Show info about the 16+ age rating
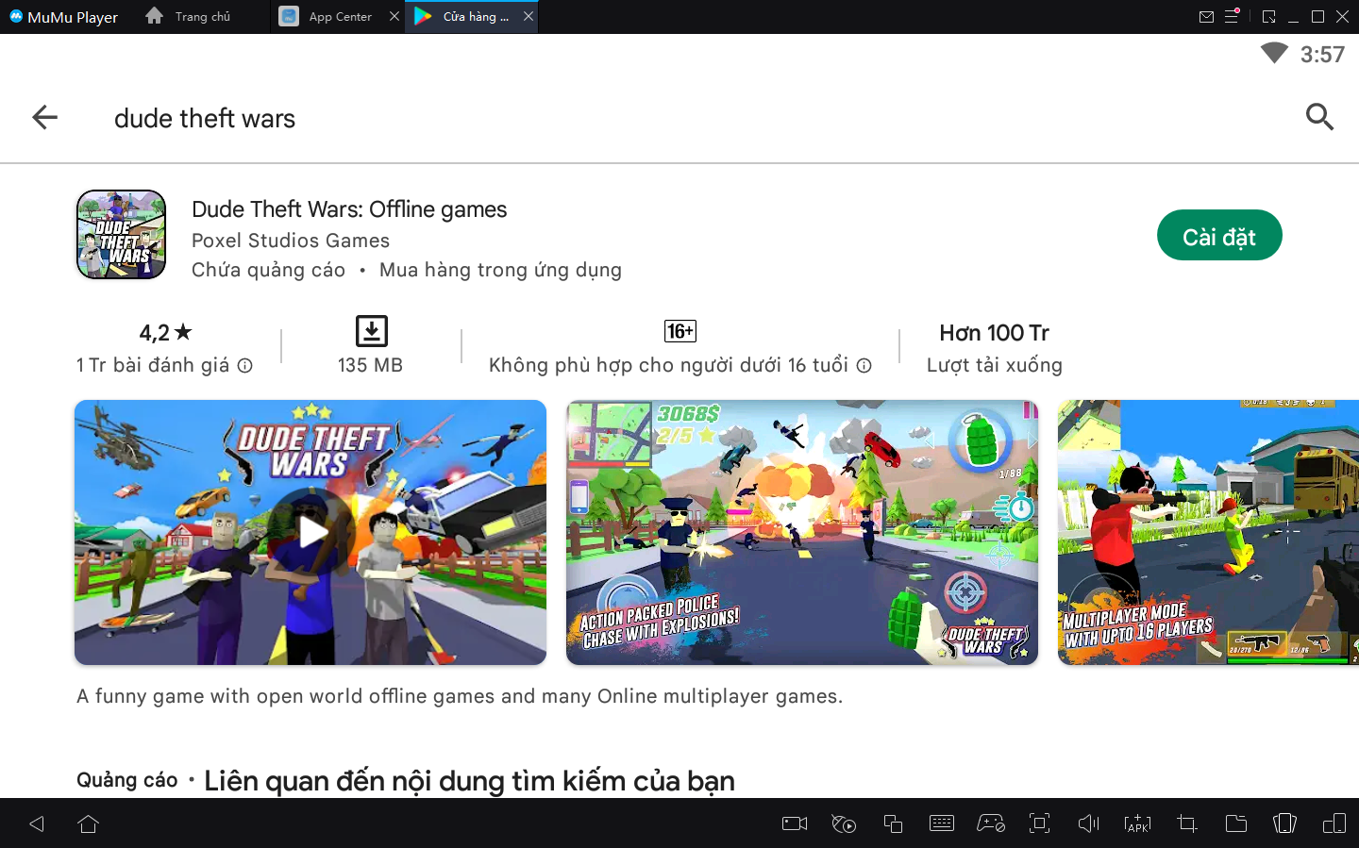 pos(864,366)
